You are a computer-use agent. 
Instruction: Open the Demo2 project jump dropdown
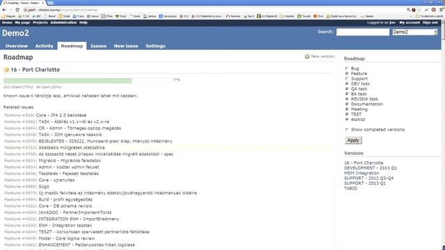(x=414, y=32)
